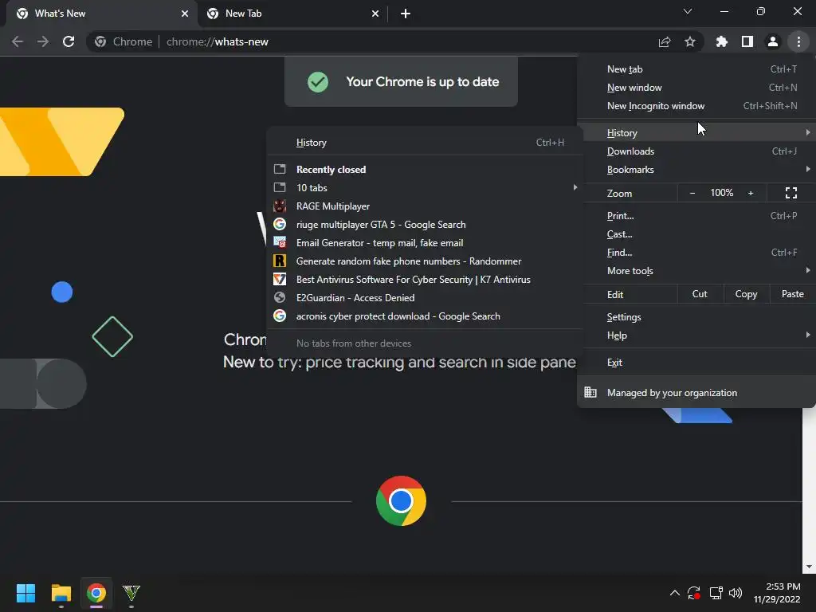The width and height of the screenshot is (816, 612).
Task: Expand the History submenu arrow
Action: (x=808, y=133)
